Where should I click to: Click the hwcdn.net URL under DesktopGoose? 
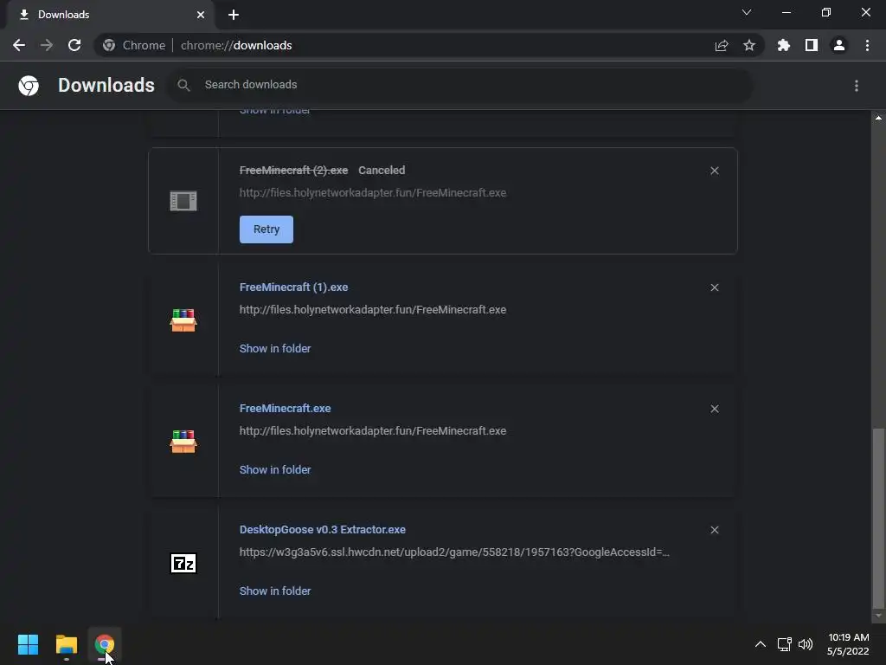pos(454,552)
